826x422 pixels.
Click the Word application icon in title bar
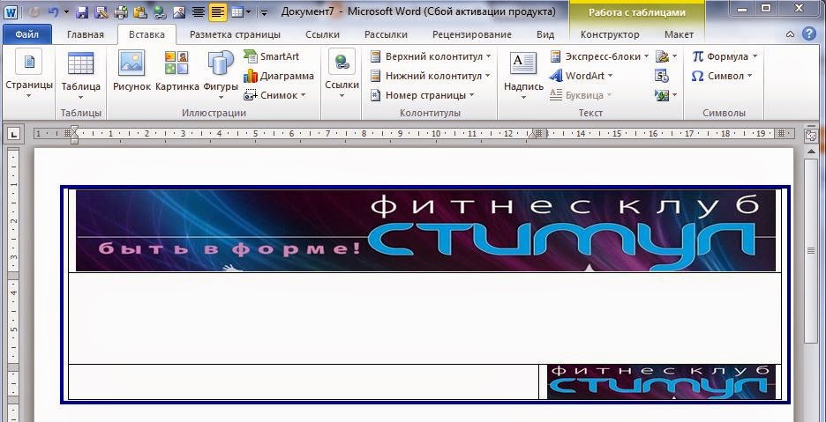pyautogui.click(x=11, y=11)
